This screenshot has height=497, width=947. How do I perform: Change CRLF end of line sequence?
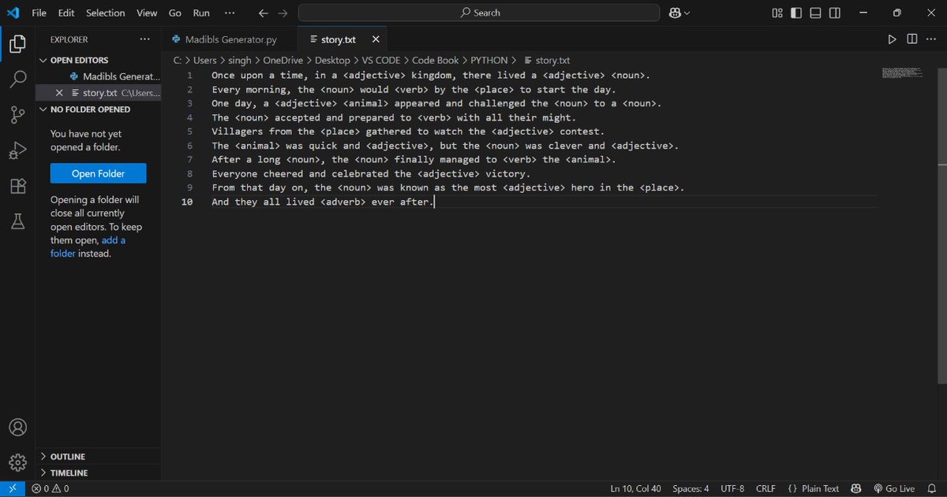pos(766,489)
